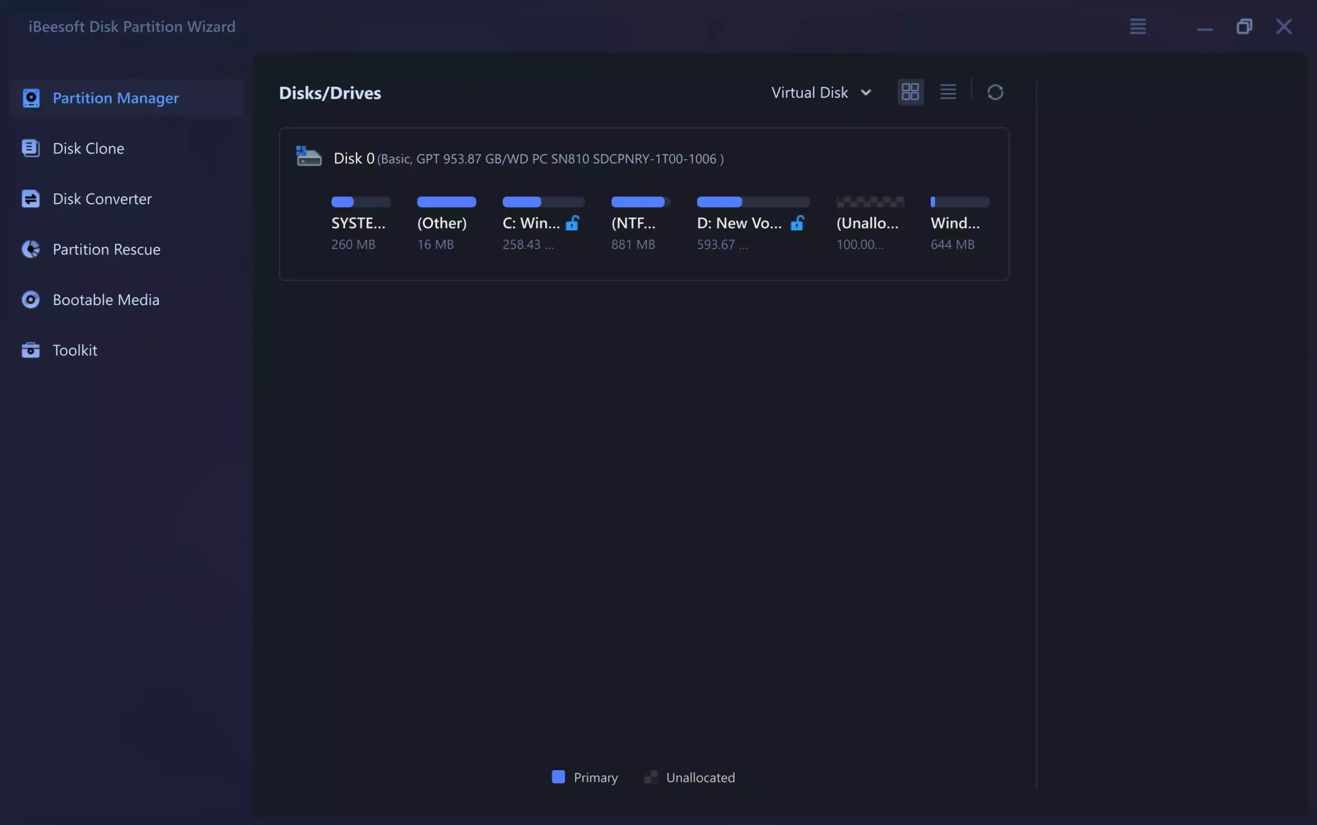The height and width of the screenshot is (825, 1317).
Task: Click the Disks/Drives heading
Action: [330, 93]
